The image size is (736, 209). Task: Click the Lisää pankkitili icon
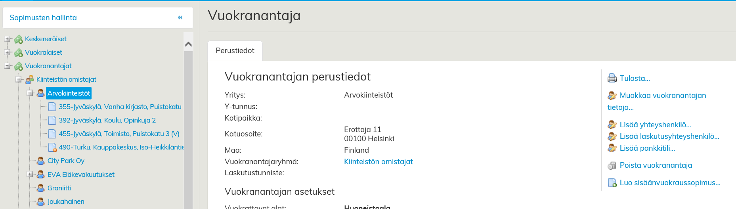tap(612, 148)
